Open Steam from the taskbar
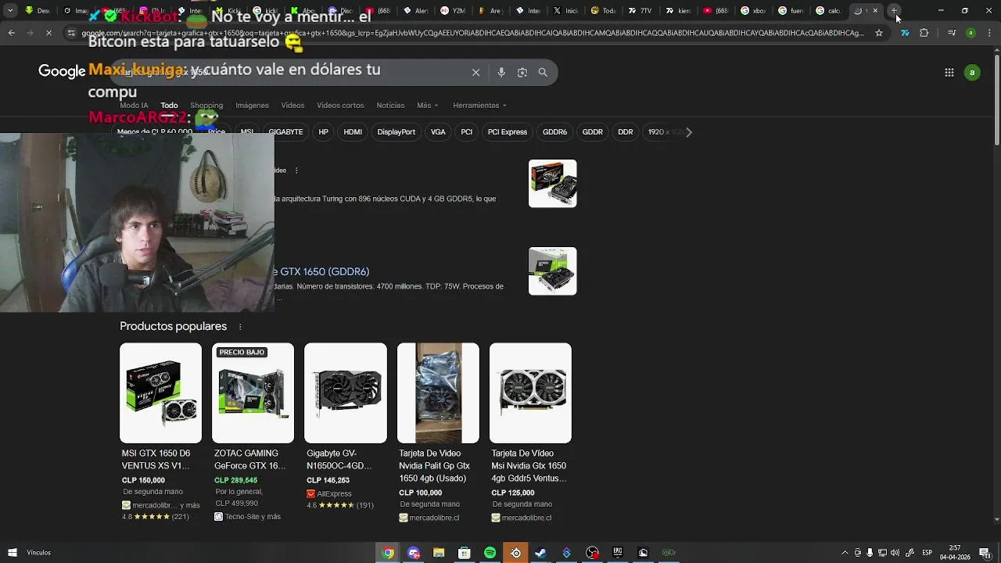The width and height of the screenshot is (1001, 563). click(x=540, y=553)
